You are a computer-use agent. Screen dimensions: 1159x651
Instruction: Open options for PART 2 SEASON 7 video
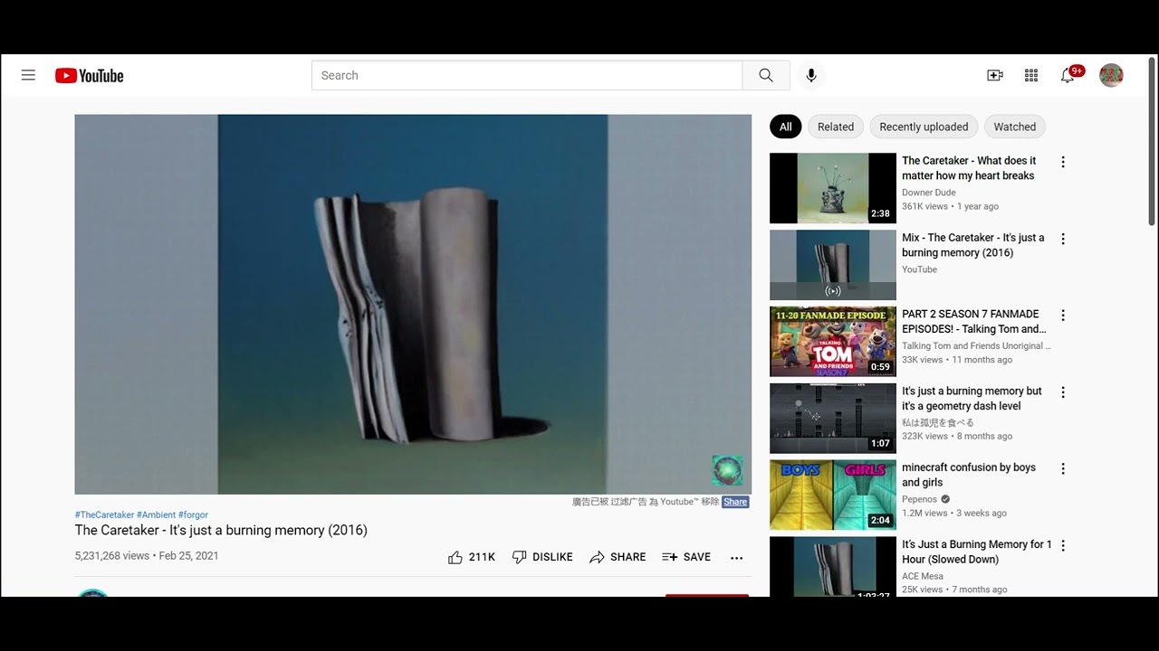[x=1063, y=316]
